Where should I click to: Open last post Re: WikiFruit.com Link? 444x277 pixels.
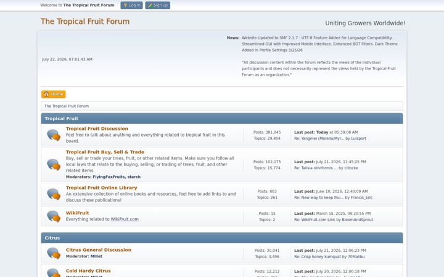[314, 220]
